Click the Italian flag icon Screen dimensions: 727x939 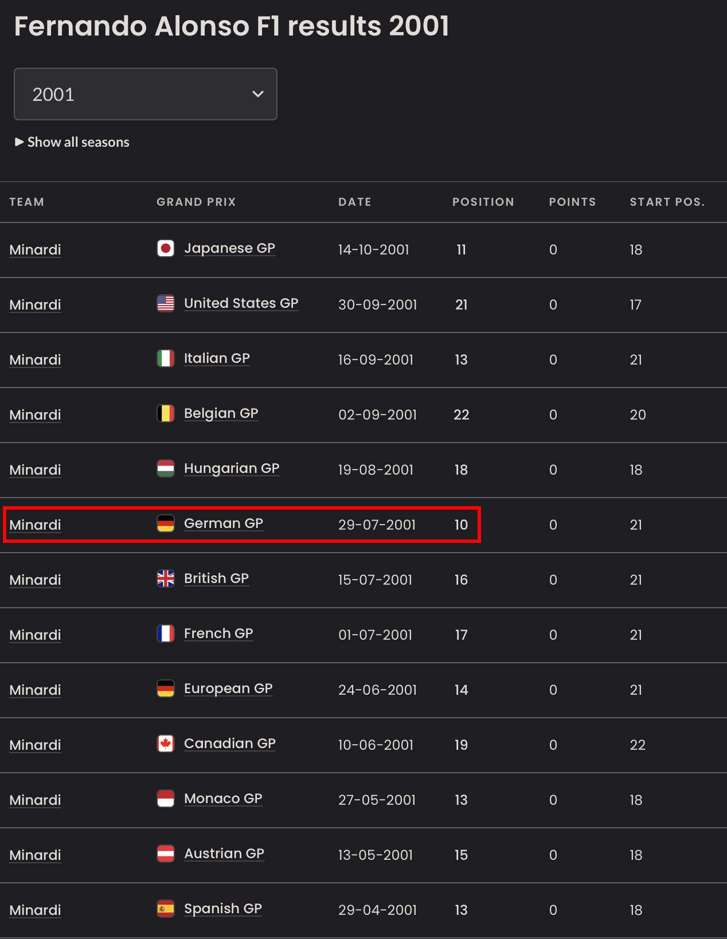pyautogui.click(x=166, y=358)
